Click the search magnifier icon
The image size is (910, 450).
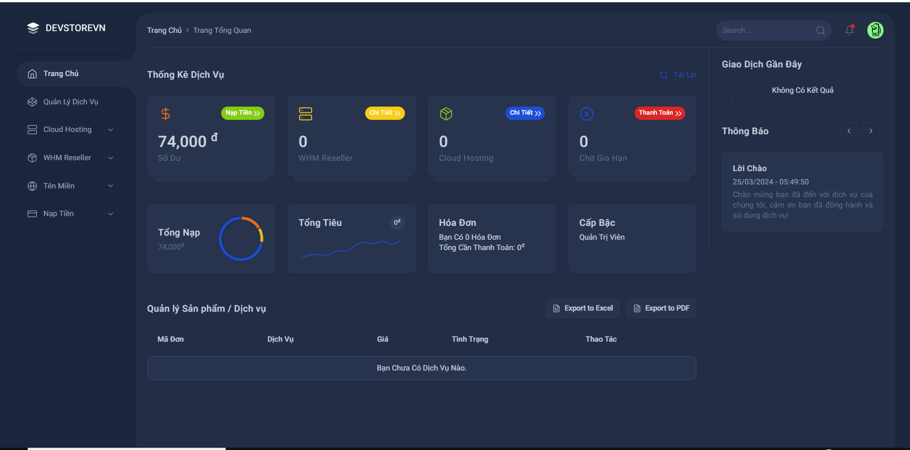[820, 31]
